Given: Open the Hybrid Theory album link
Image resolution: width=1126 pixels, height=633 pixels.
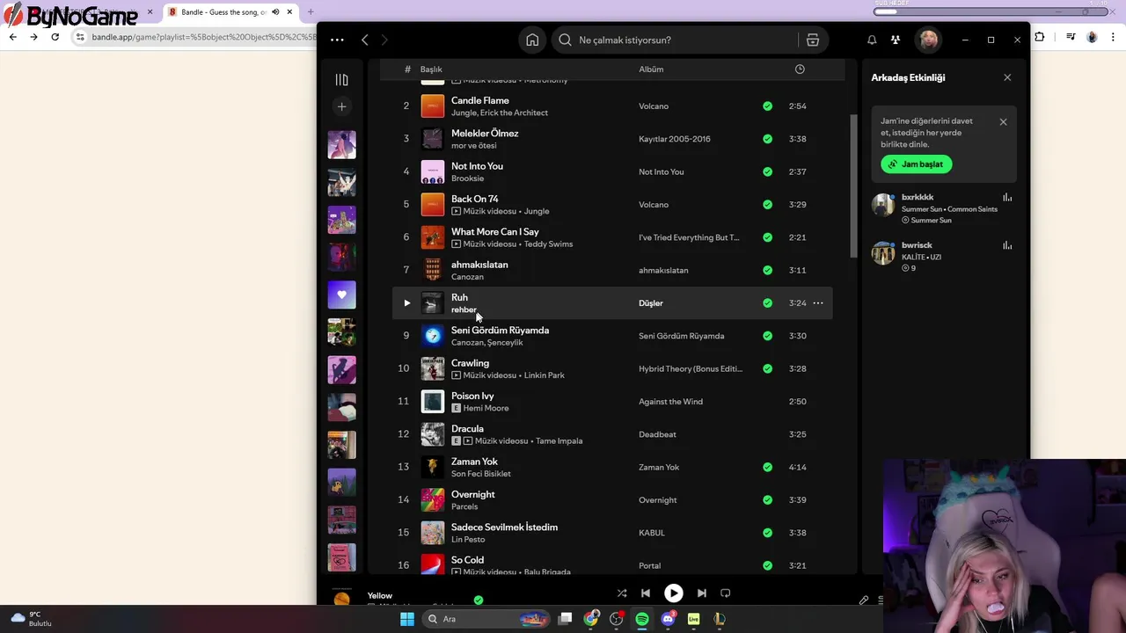Looking at the screenshot, I should pos(691,369).
